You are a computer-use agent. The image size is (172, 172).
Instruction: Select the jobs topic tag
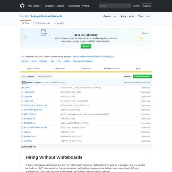coord(52,61)
